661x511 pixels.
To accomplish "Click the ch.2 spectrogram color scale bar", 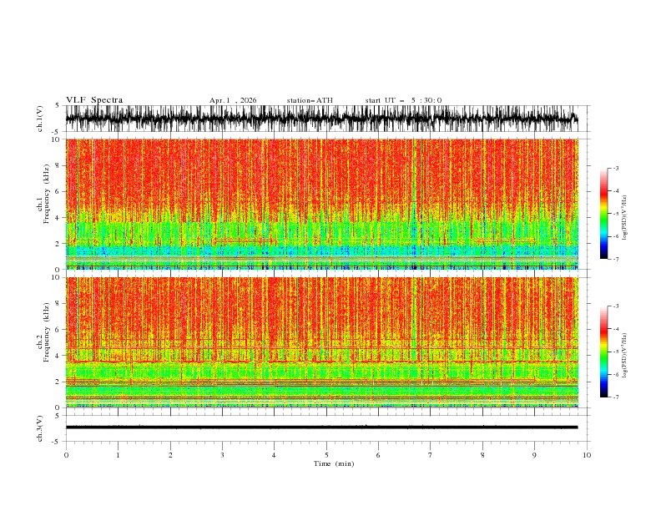I will [603, 352].
